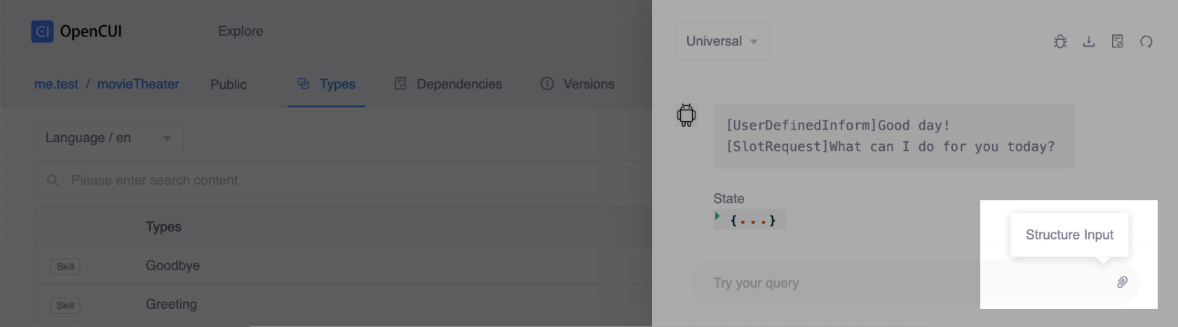Click the movieTheater breadcrumb link
The image size is (1178, 327).
(x=138, y=84)
